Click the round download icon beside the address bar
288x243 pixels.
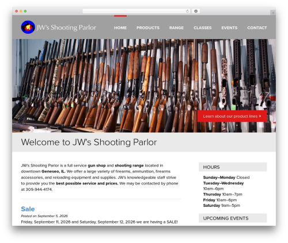tap(196, 11)
